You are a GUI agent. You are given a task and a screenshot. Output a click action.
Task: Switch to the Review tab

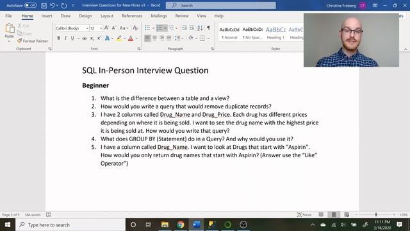click(x=182, y=16)
